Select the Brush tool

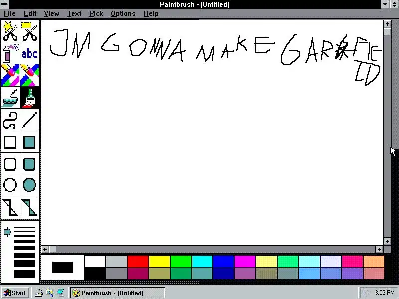tap(30, 97)
